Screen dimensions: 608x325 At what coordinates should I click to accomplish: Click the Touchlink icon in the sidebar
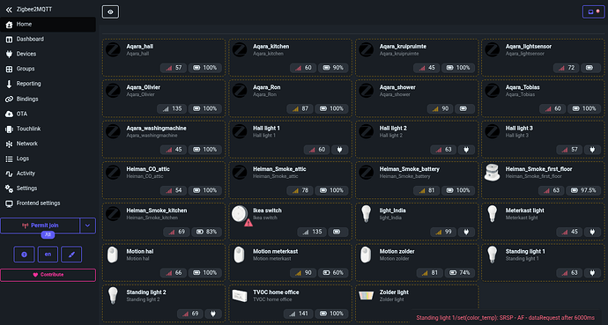tap(9, 129)
